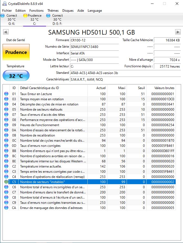
Task: Click status orb for attribute 09
Action: pos(6,125)
